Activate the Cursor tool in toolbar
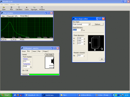 coord(27,8)
